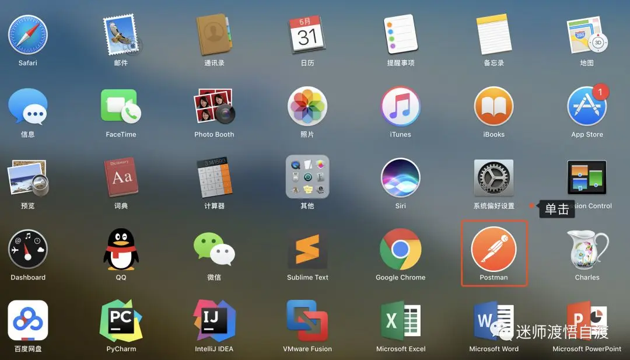Screen dimensions: 630x360
Task: Open the PyCharm IDE
Action: [121, 321]
